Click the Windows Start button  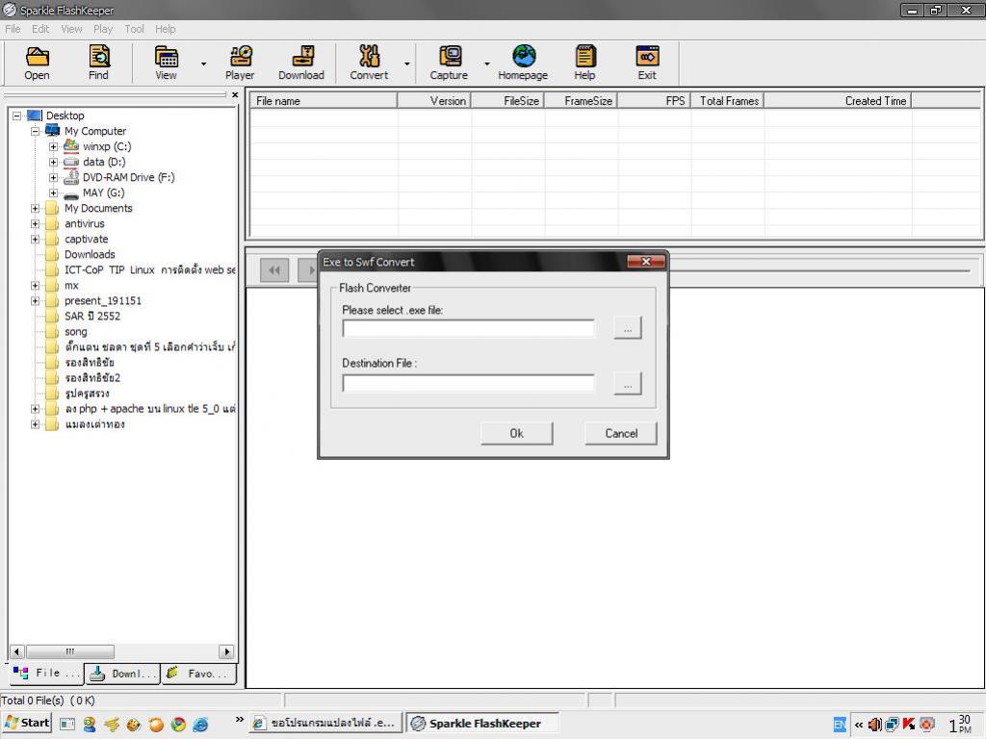[x=26, y=724]
